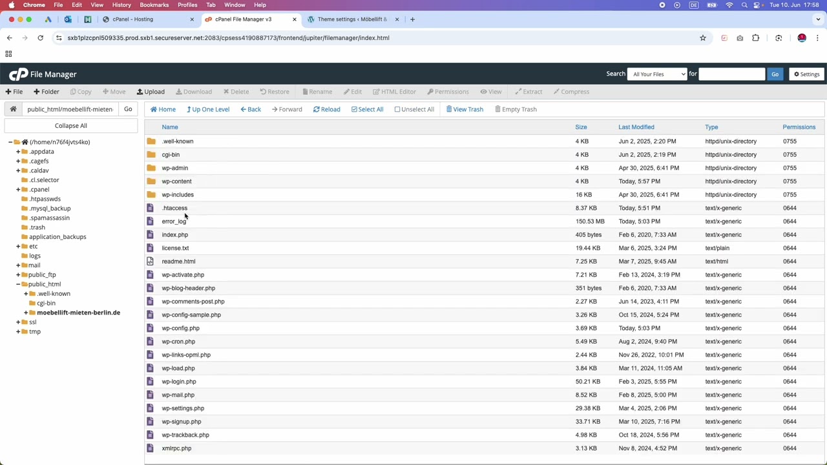Focus the search text field
Image resolution: width=827 pixels, height=465 pixels.
[x=732, y=74]
